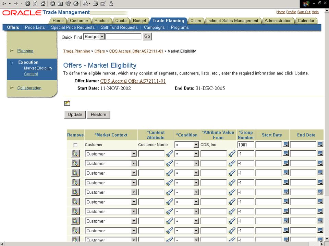Open End Date calendar for CDS, Inc row
Viewport: 329px width, 246px height.
coord(320,144)
